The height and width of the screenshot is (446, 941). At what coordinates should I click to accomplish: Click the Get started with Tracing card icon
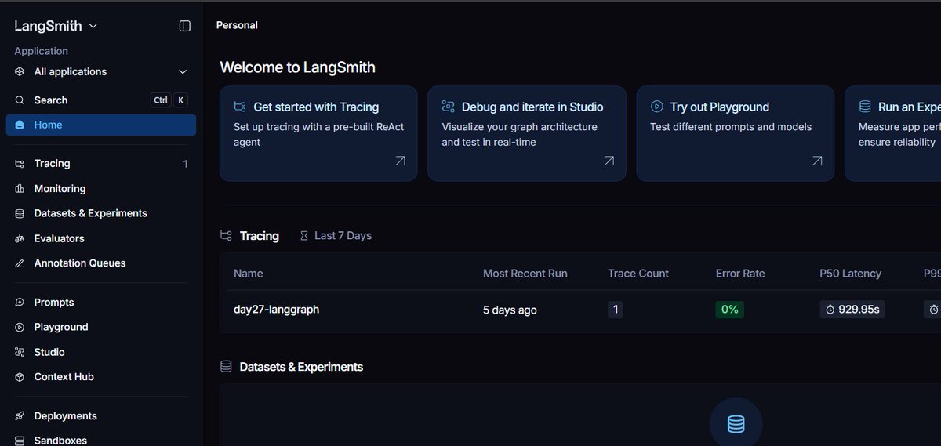pyautogui.click(x=240, y=107)
